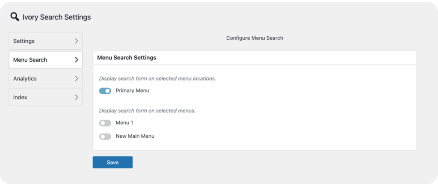Click the New Main Menu label
This screenshot has height=186, width=438.
(x=135, y=136)
